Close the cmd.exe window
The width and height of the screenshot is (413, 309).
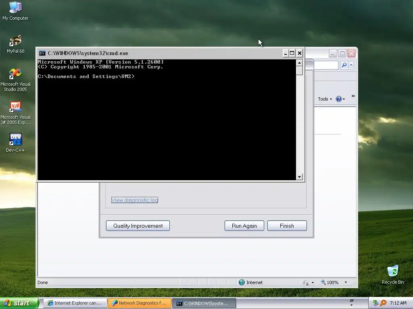point(300,54)
